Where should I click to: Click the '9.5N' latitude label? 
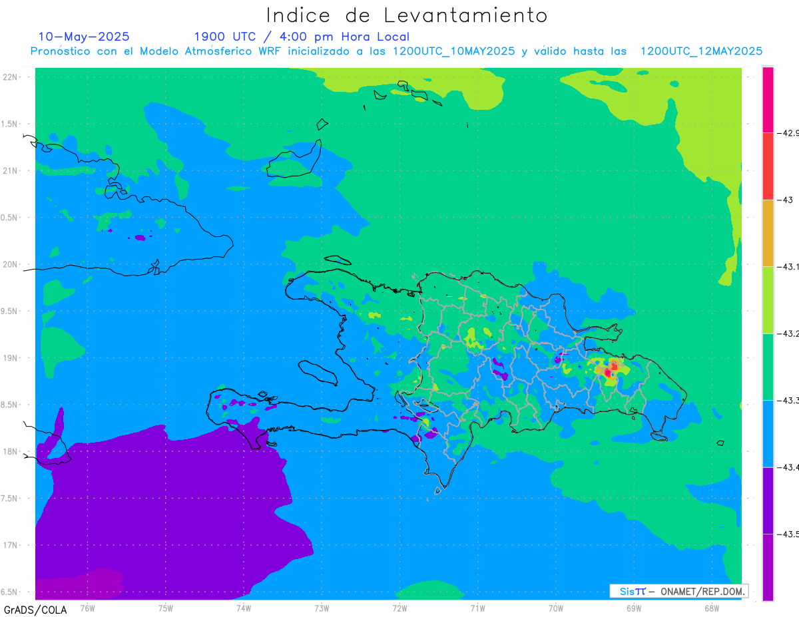[x=10, y=311]
